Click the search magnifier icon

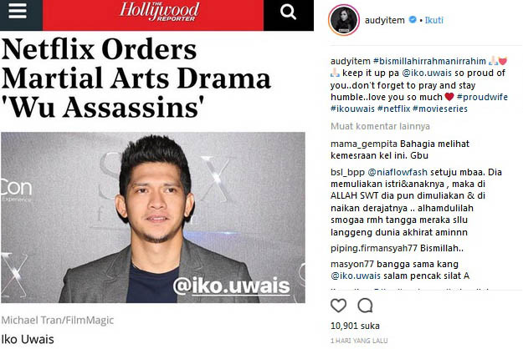[288, 13]
